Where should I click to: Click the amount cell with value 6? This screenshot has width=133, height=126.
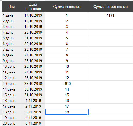tap(67, 44)
